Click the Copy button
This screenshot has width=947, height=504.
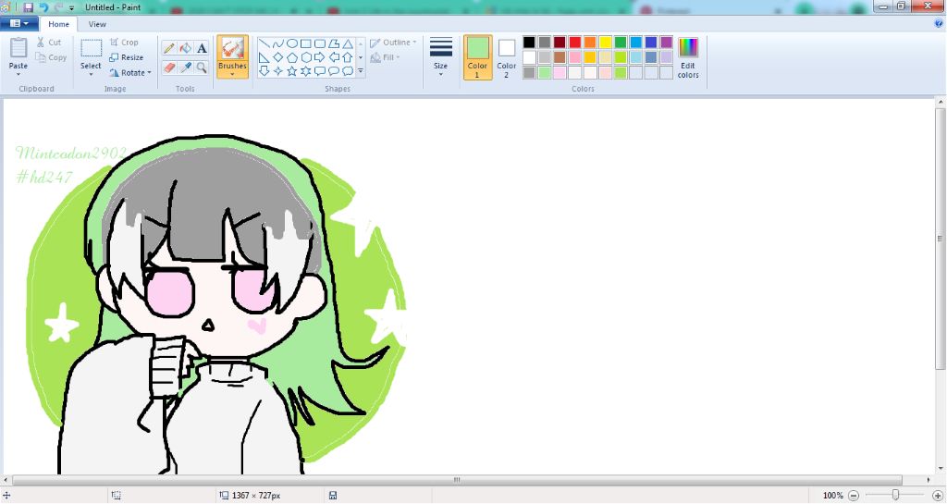pos(51,57)
